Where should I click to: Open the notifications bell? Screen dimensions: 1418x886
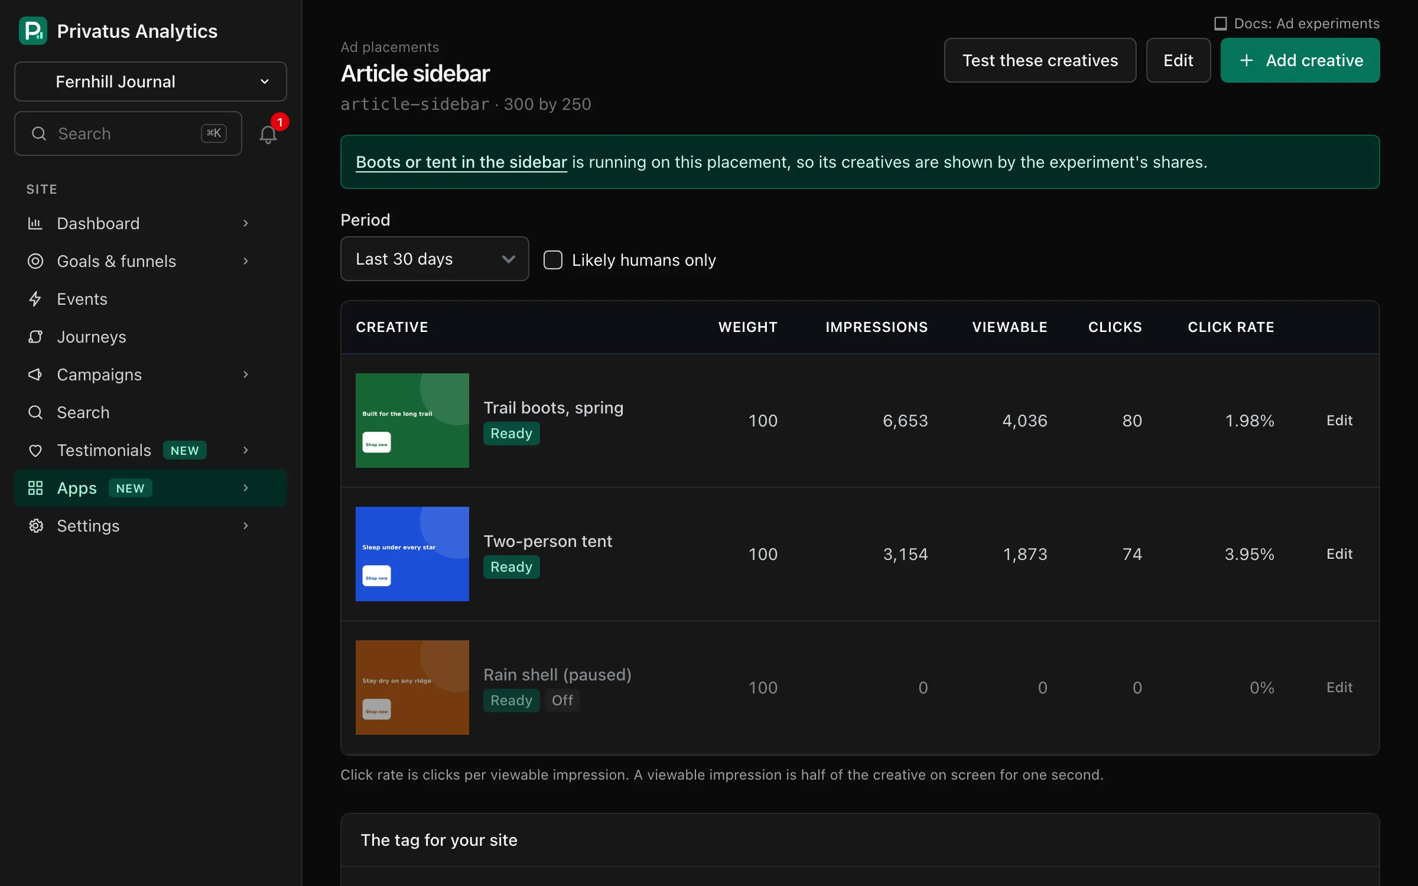tap(268, 134)
